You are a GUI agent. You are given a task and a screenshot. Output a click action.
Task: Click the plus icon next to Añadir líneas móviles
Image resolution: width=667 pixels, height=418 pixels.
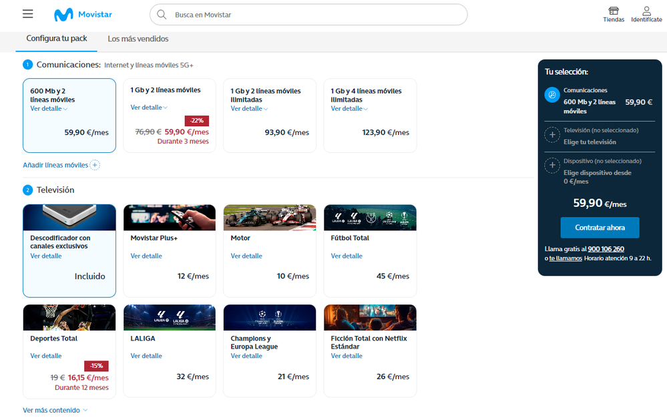[x=95, y=165]
